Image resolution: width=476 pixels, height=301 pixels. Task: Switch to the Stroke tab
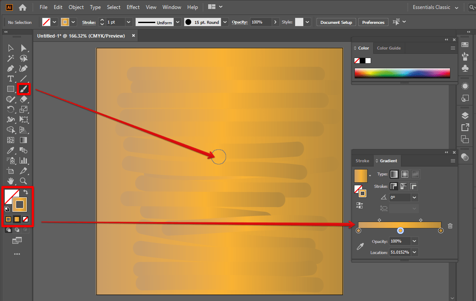[x=362, y=161]
